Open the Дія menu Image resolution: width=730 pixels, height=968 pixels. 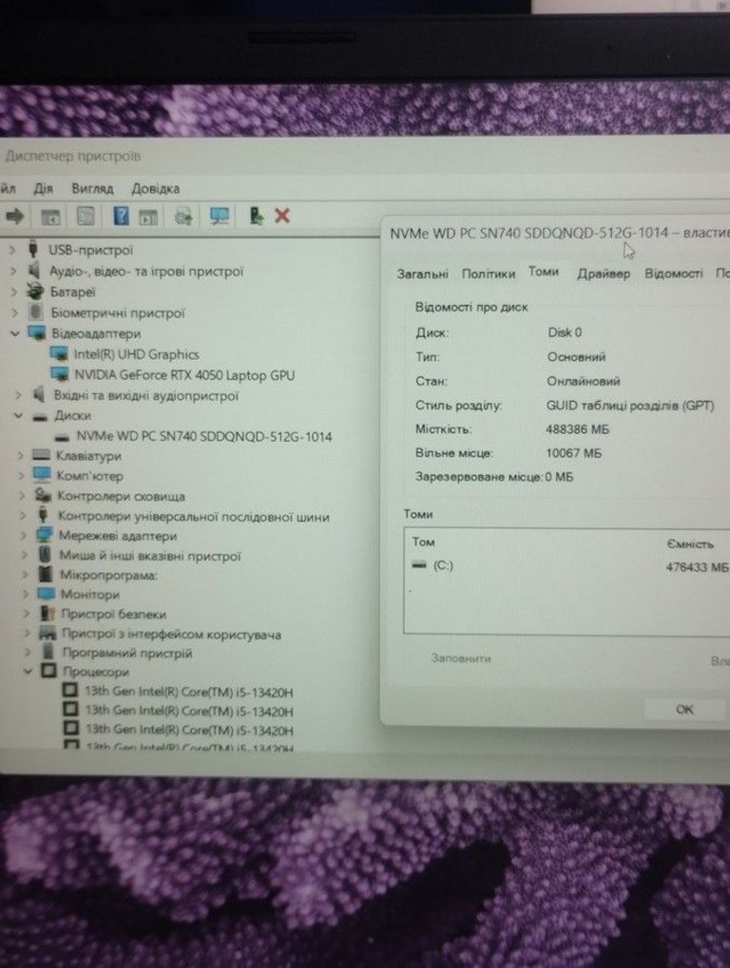click(43, 188)
